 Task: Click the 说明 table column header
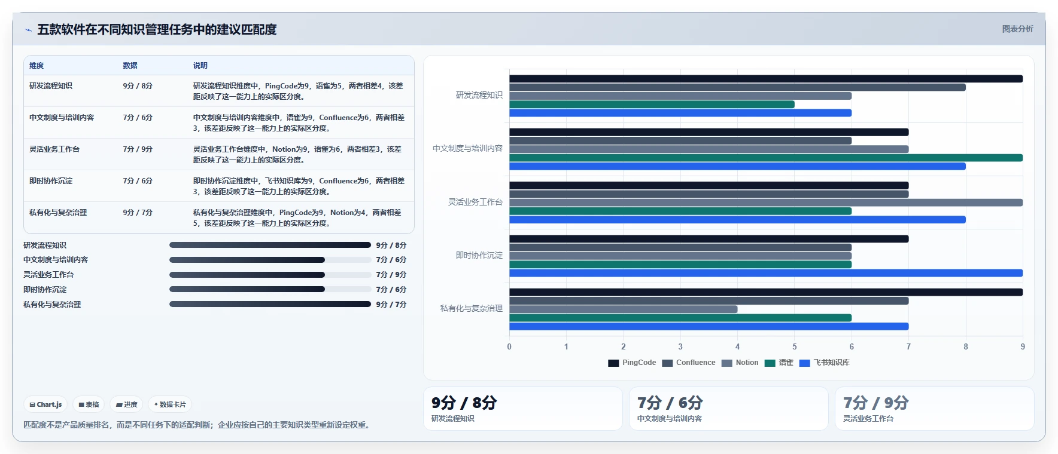coord(200,66)
